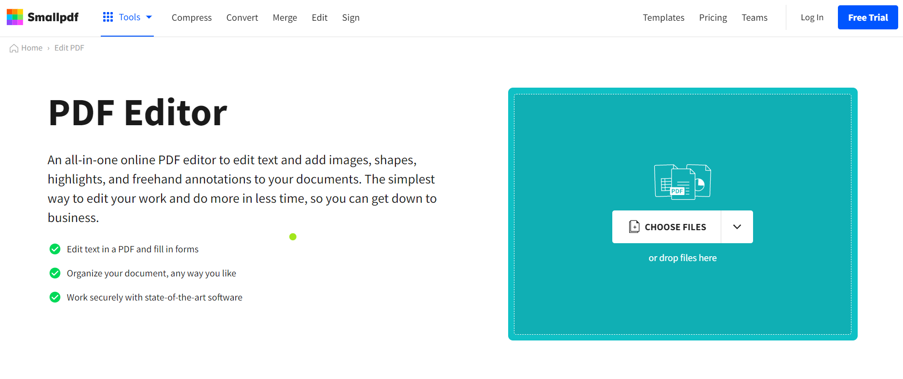Open the Compress menu item
The height and width of the screenshot is (379, 903).
[191, 17]
